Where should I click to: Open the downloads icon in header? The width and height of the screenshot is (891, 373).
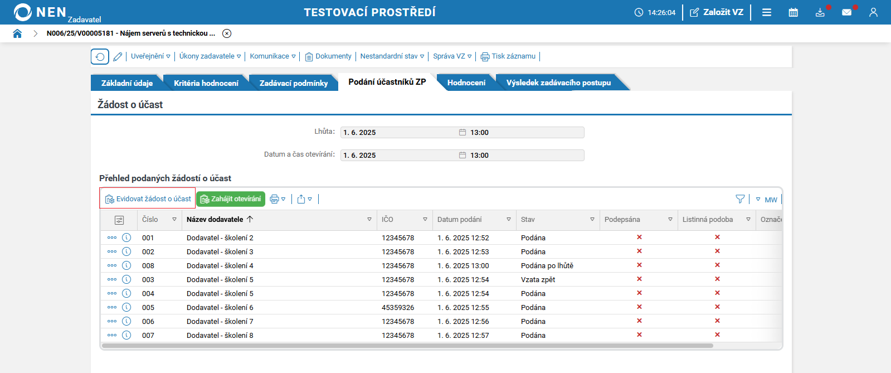(820, 12)
